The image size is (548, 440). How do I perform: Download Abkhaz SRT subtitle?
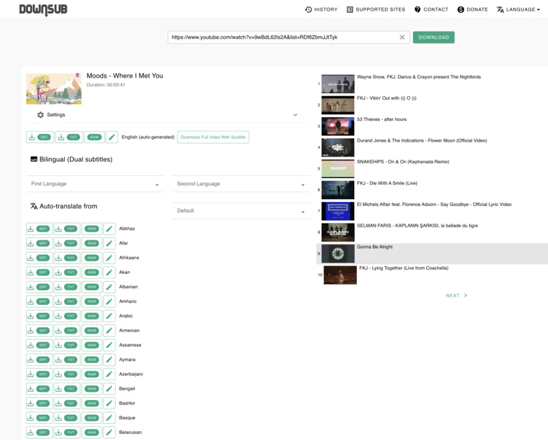click(39, 229)
